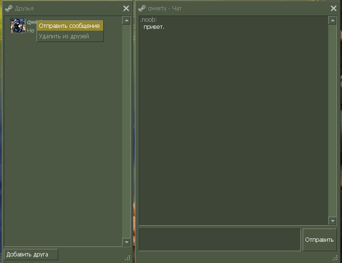The width and height of the screenshot is (342, 263).
Task: Click the Steam logo in qwerty chat title bar
Action: (x=142, y=8)
